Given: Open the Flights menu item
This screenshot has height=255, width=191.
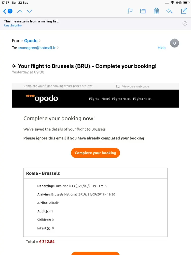Looking at the screenshot, I should pos(94,99).
